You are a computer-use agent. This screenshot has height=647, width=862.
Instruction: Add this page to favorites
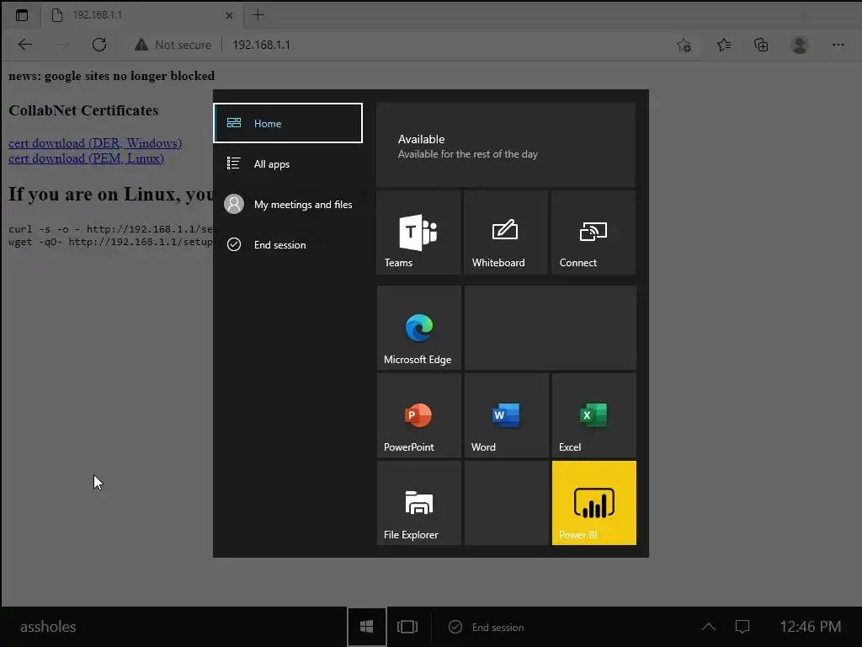click(x=684, y=45)
